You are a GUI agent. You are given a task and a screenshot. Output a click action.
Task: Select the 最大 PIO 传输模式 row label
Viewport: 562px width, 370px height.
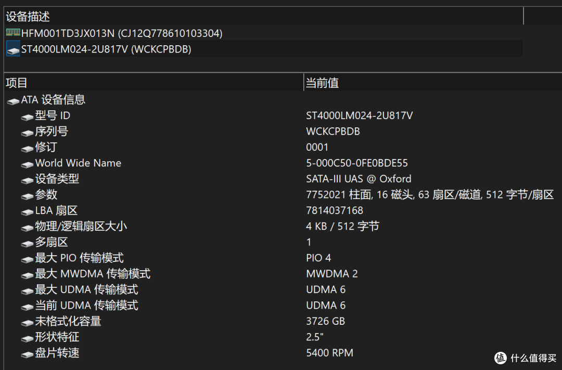point(79,258)
